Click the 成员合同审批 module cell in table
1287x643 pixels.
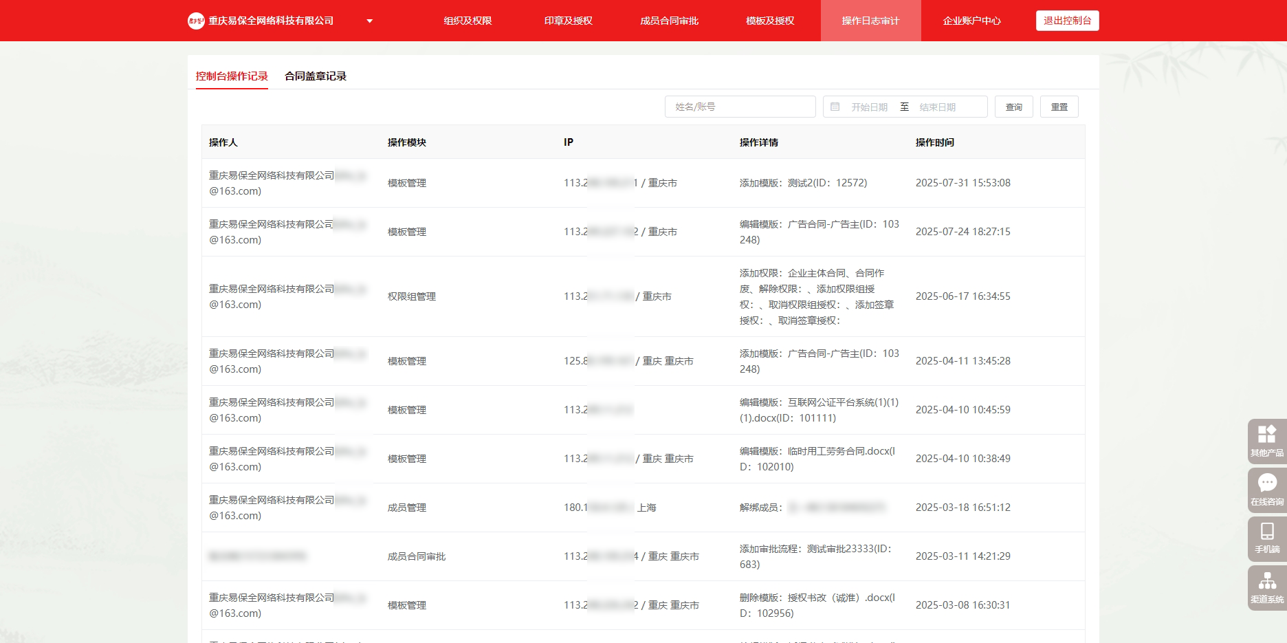click(x=416, y=556)
